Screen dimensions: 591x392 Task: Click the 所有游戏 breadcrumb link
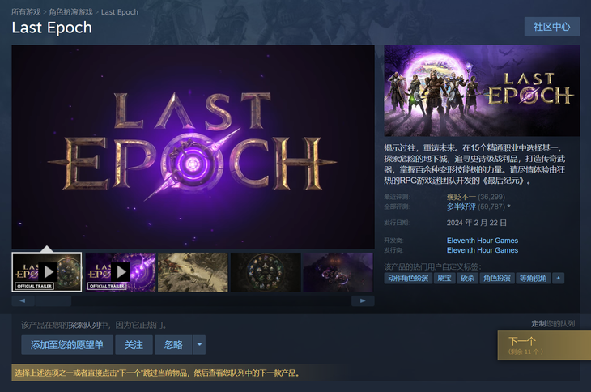coord(26,12)
